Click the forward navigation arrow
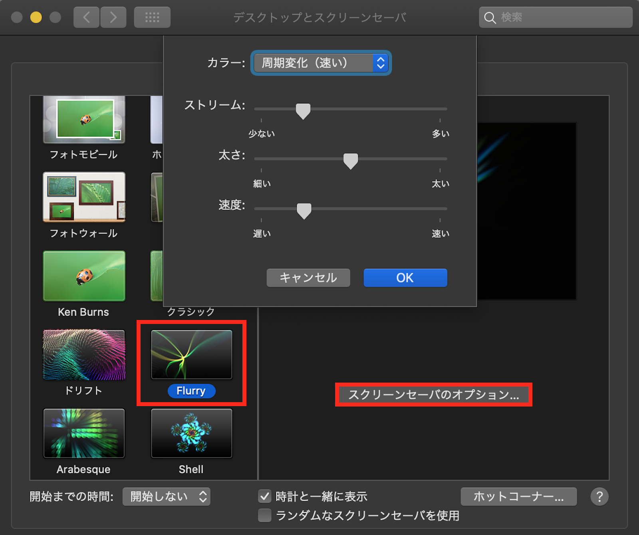This screenshot has height=535, width=639. click(x=113, y=17)
